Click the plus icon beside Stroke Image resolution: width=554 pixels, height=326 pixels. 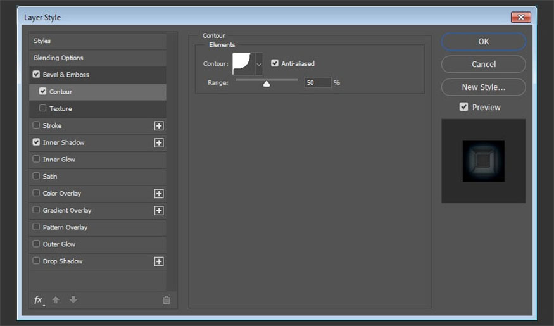pos(159,126)
